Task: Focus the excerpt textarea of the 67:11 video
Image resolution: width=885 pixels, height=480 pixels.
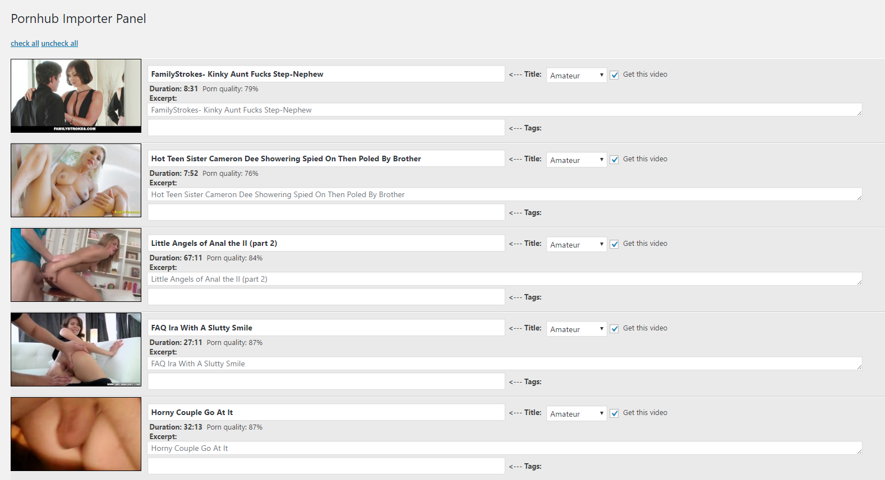Action: pos(505,279)
